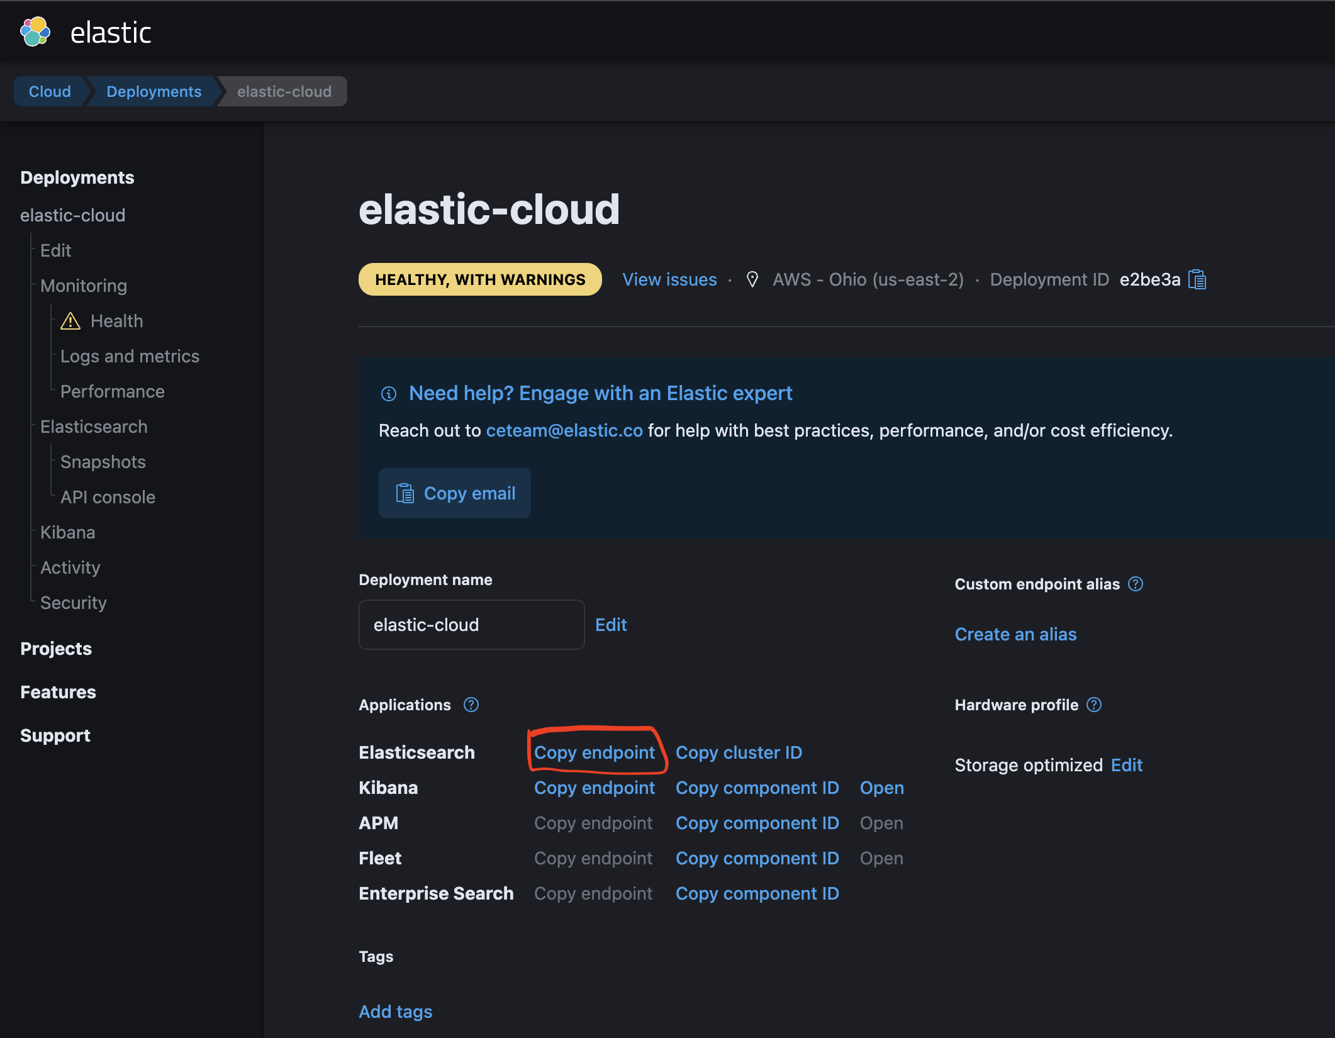Screen dimensions: 1335x1038
Task: Click the info icon beside Need help
Action: tap(389, 394)
